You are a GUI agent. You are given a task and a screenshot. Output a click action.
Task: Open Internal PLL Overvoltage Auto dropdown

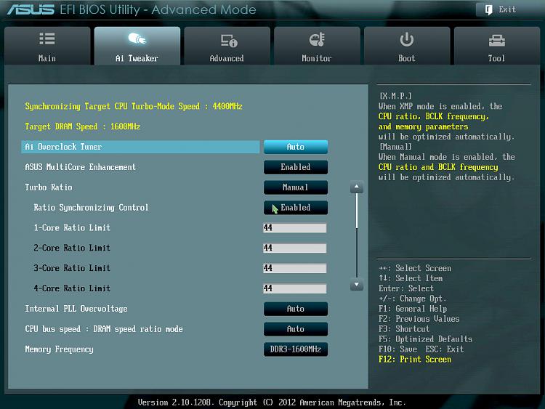tap(296, 309)
